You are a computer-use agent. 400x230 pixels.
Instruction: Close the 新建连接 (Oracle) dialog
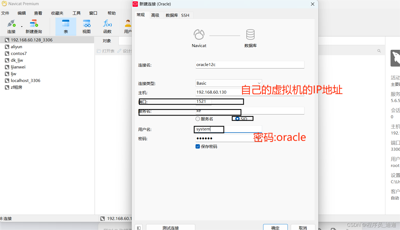(x=313, y=4)
